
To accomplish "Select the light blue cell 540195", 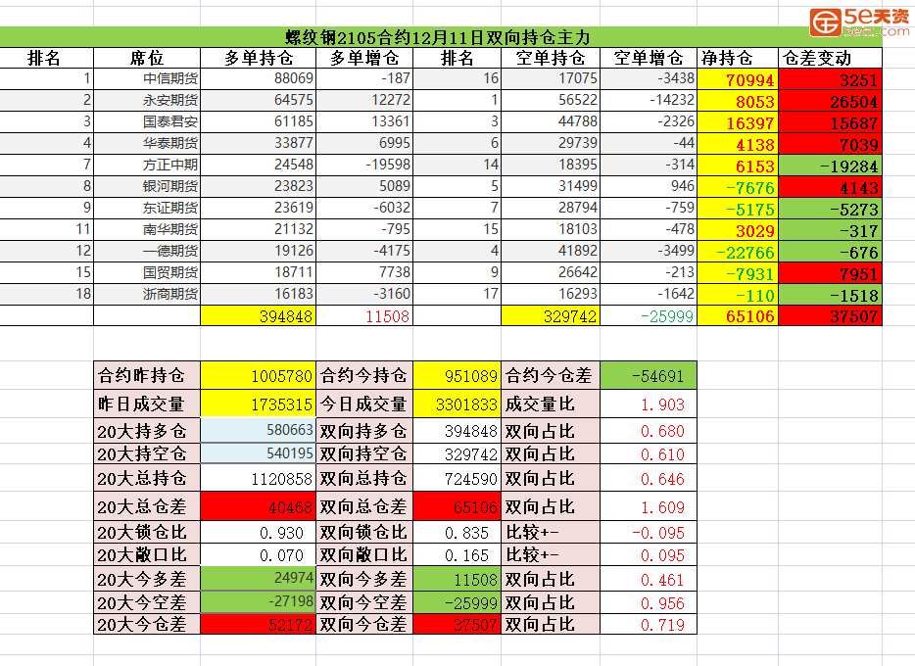I will [258, 453].
